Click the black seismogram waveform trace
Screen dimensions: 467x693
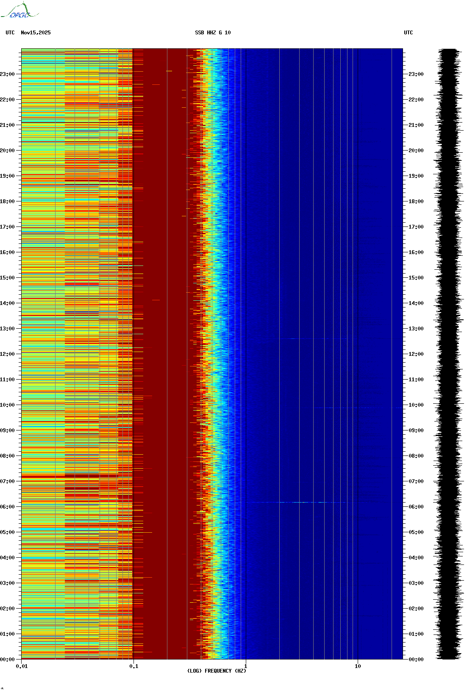click(x=449, y=354)
